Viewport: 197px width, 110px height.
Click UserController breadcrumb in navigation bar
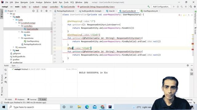pos(68,7)
